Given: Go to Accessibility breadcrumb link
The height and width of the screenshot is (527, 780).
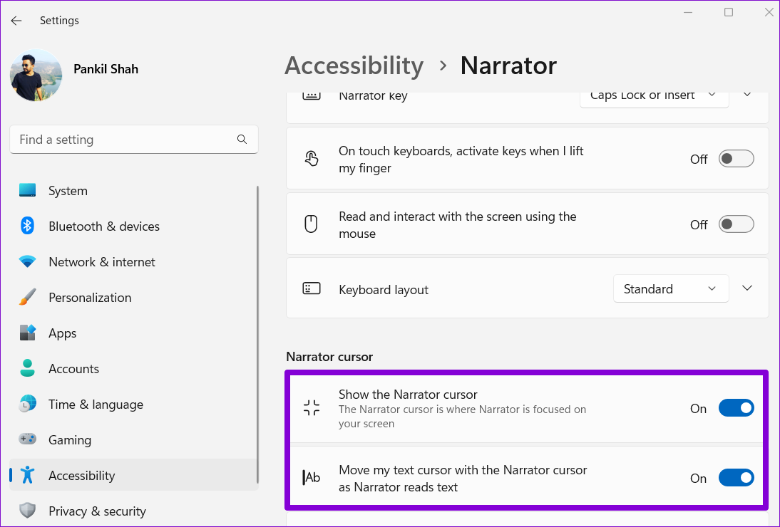Looking at the screenshot, I should pyautogui.click(x=354, y=66).
